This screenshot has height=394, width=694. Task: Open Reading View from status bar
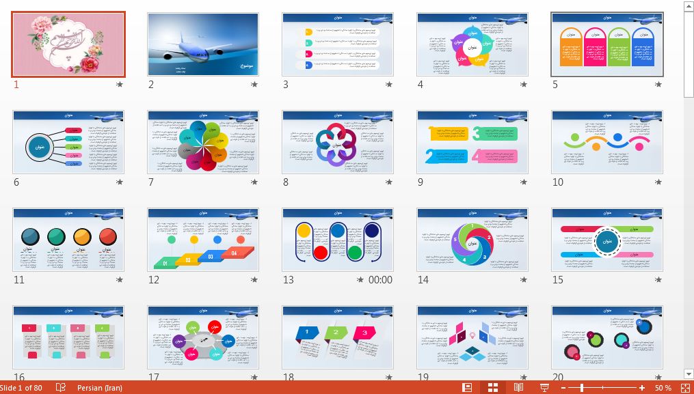point(518,388)
